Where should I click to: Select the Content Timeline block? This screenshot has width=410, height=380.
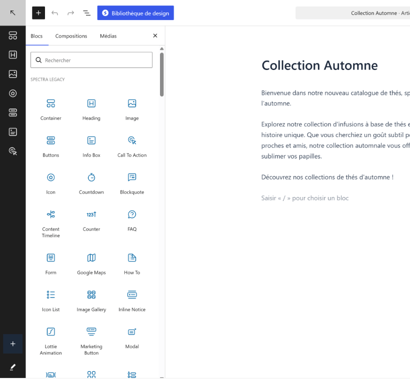coord(50,223)
